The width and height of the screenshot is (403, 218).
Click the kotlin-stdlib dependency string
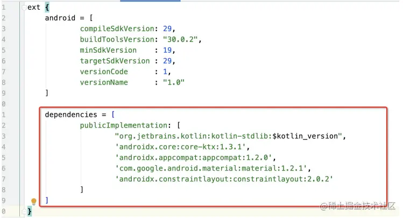(x=228, y=136)
